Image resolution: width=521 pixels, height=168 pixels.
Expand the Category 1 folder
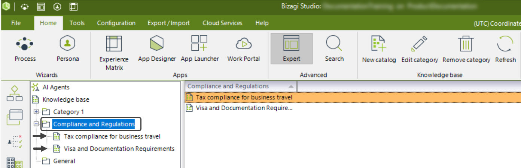[36, 112]
